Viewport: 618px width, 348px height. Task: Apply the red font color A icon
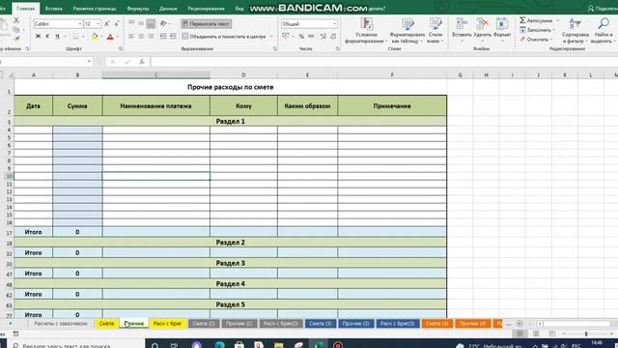tap(110, 37)
